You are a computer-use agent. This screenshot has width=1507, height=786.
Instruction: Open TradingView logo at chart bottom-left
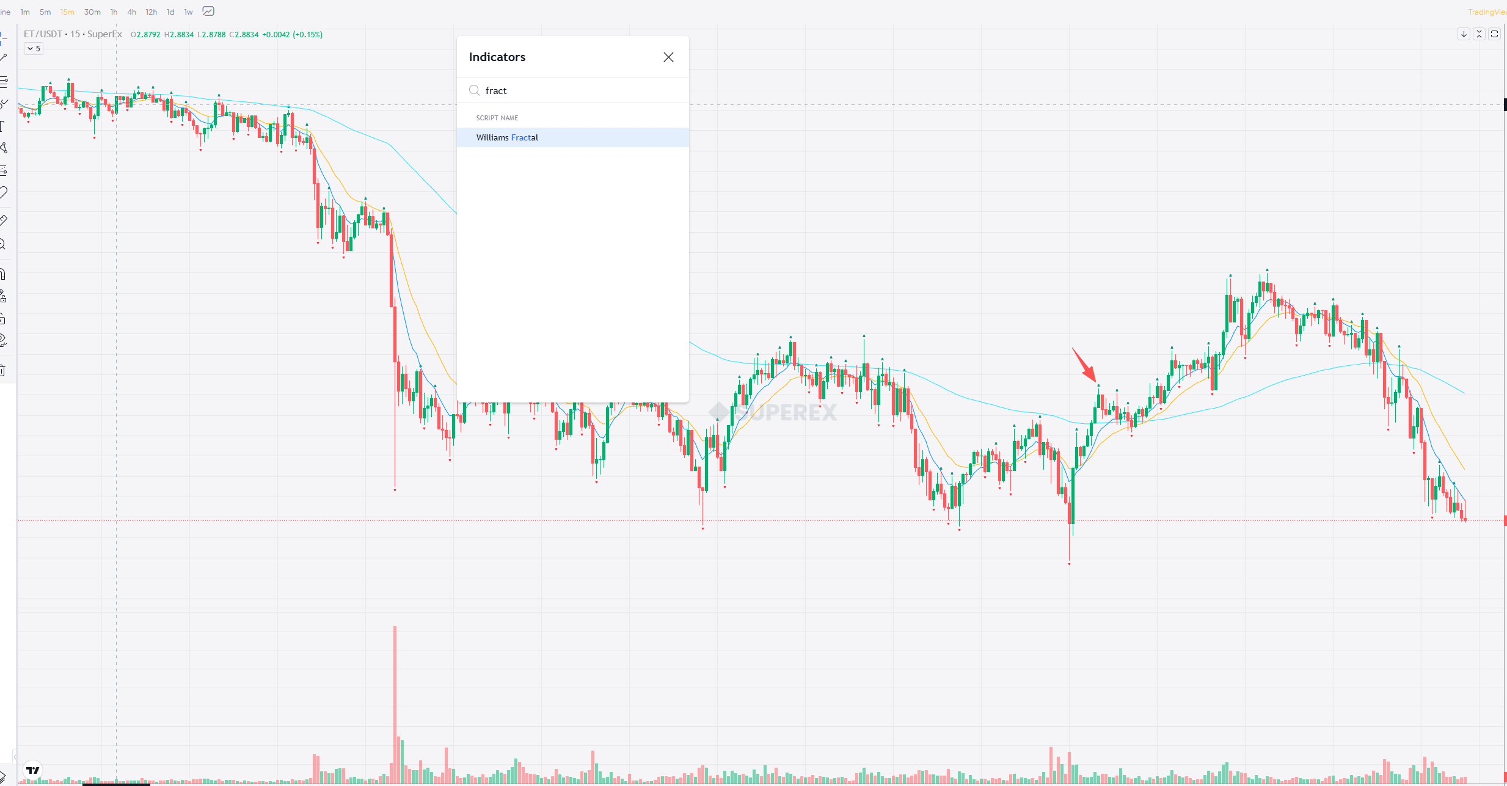click(x=33, y=770)
